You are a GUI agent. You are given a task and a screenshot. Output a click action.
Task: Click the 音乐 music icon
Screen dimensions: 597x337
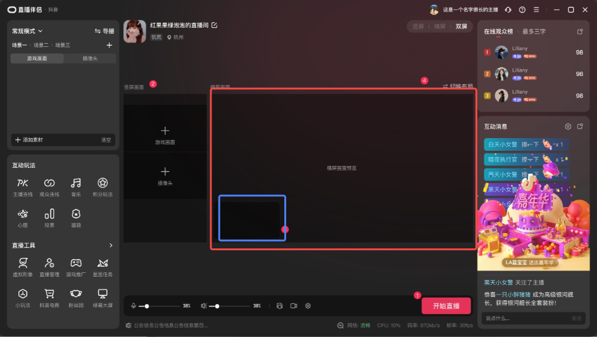pos(76,183)
